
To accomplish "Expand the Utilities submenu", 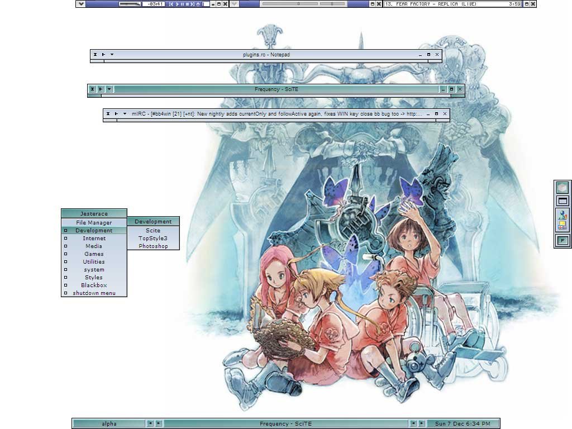I will (94, 261).
